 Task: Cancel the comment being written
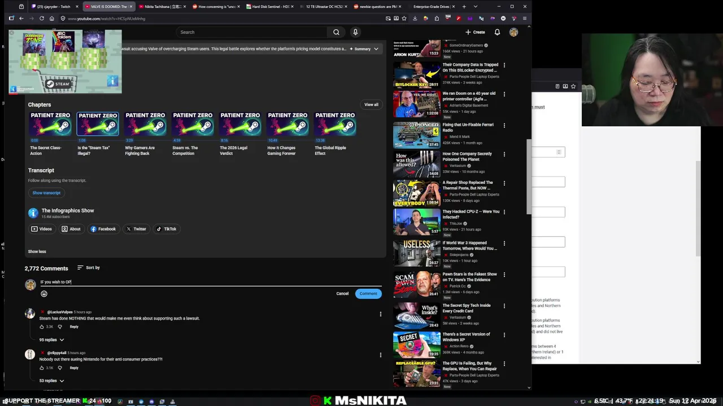click(x=342, y=294)
